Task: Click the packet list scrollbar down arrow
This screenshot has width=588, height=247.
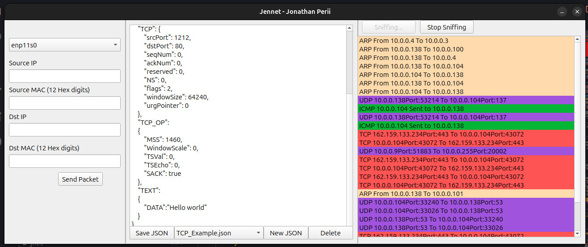Action: 577,233
